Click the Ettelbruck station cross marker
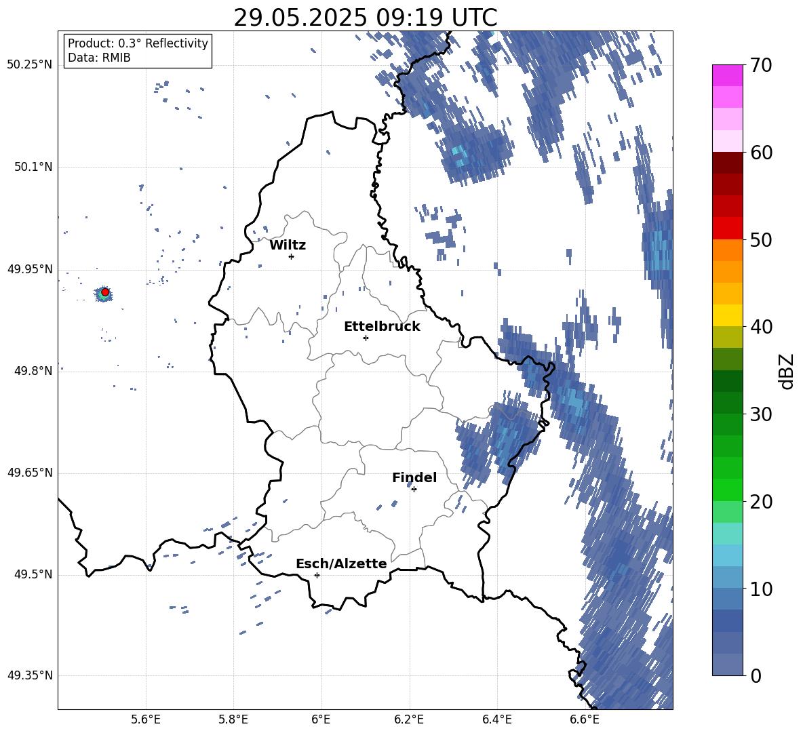The width and height of the screenshot is (803, 733). tap(366, 338)
